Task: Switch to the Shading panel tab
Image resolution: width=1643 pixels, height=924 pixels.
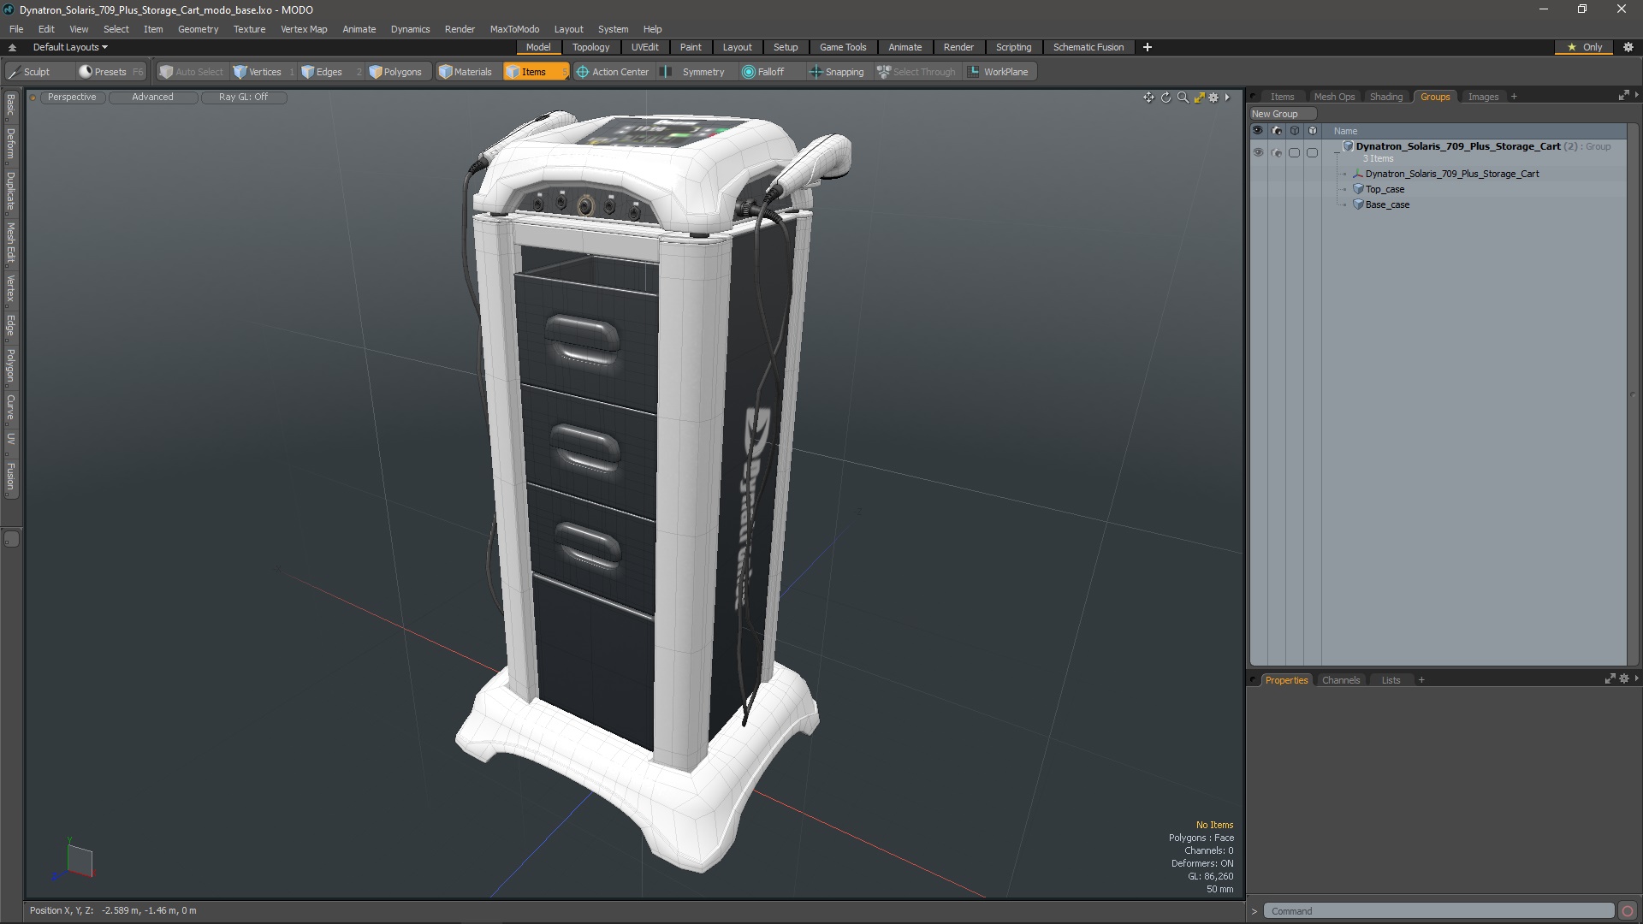Action: coord(1385,97)
